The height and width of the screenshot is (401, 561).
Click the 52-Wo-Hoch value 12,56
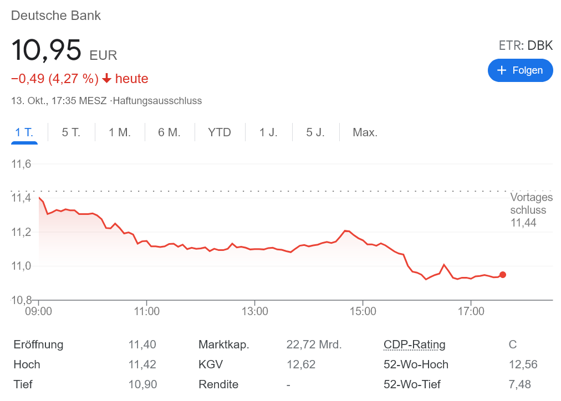tap(523, 364)
